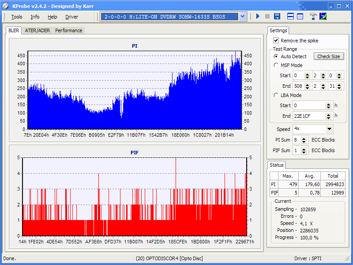Open the Help menu
The width and height of the screenshot is (353, 265).
coord(52,17)
